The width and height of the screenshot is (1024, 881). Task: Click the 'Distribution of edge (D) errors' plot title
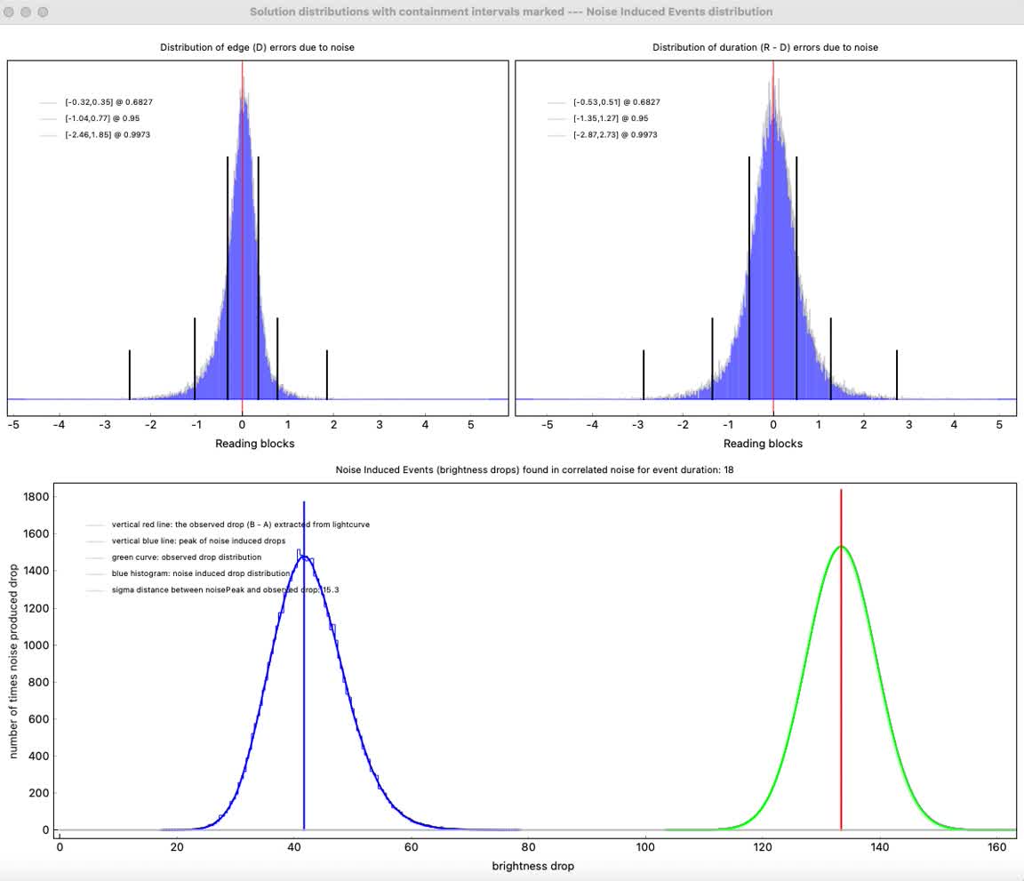click(257, 47)
